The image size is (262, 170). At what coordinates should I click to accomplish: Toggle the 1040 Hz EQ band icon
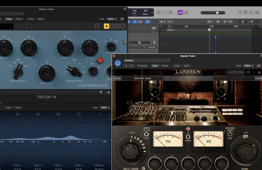tap(38, 114)
